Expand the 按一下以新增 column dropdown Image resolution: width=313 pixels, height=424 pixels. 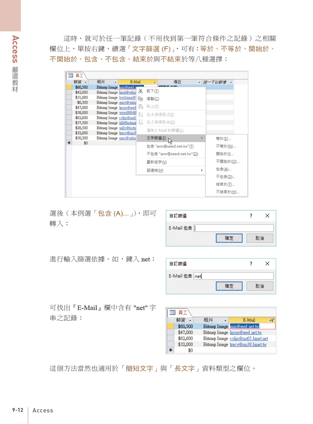click(x=231, y=82)
